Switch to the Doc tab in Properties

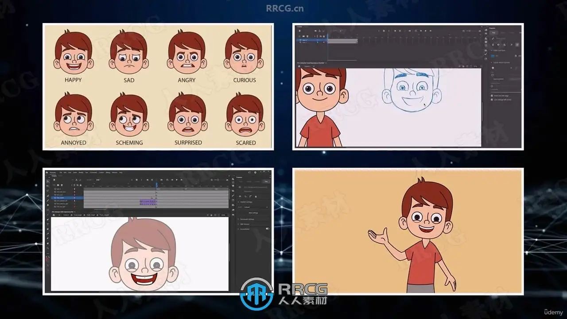click(266, 182)
